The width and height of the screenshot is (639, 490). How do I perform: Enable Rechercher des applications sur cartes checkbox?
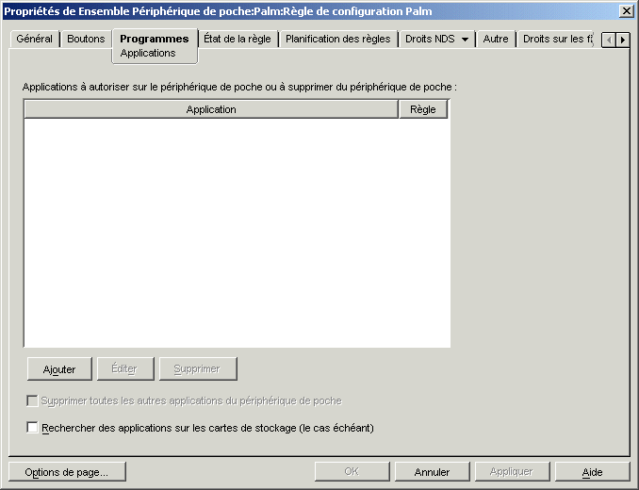click(32, 428)
